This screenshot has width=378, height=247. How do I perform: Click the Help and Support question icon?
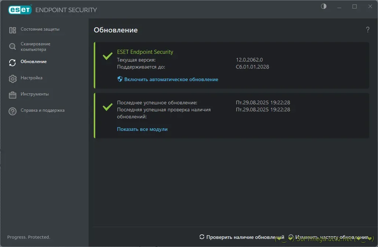13,111
